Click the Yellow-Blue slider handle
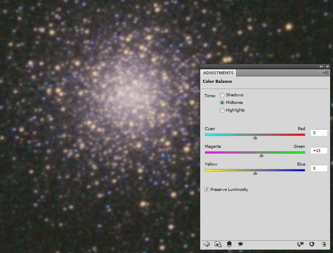The width and height of the screenshot is (333, 253). (x=255, y=173)
